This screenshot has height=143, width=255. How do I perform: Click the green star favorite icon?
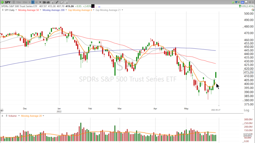pos(233,2)
